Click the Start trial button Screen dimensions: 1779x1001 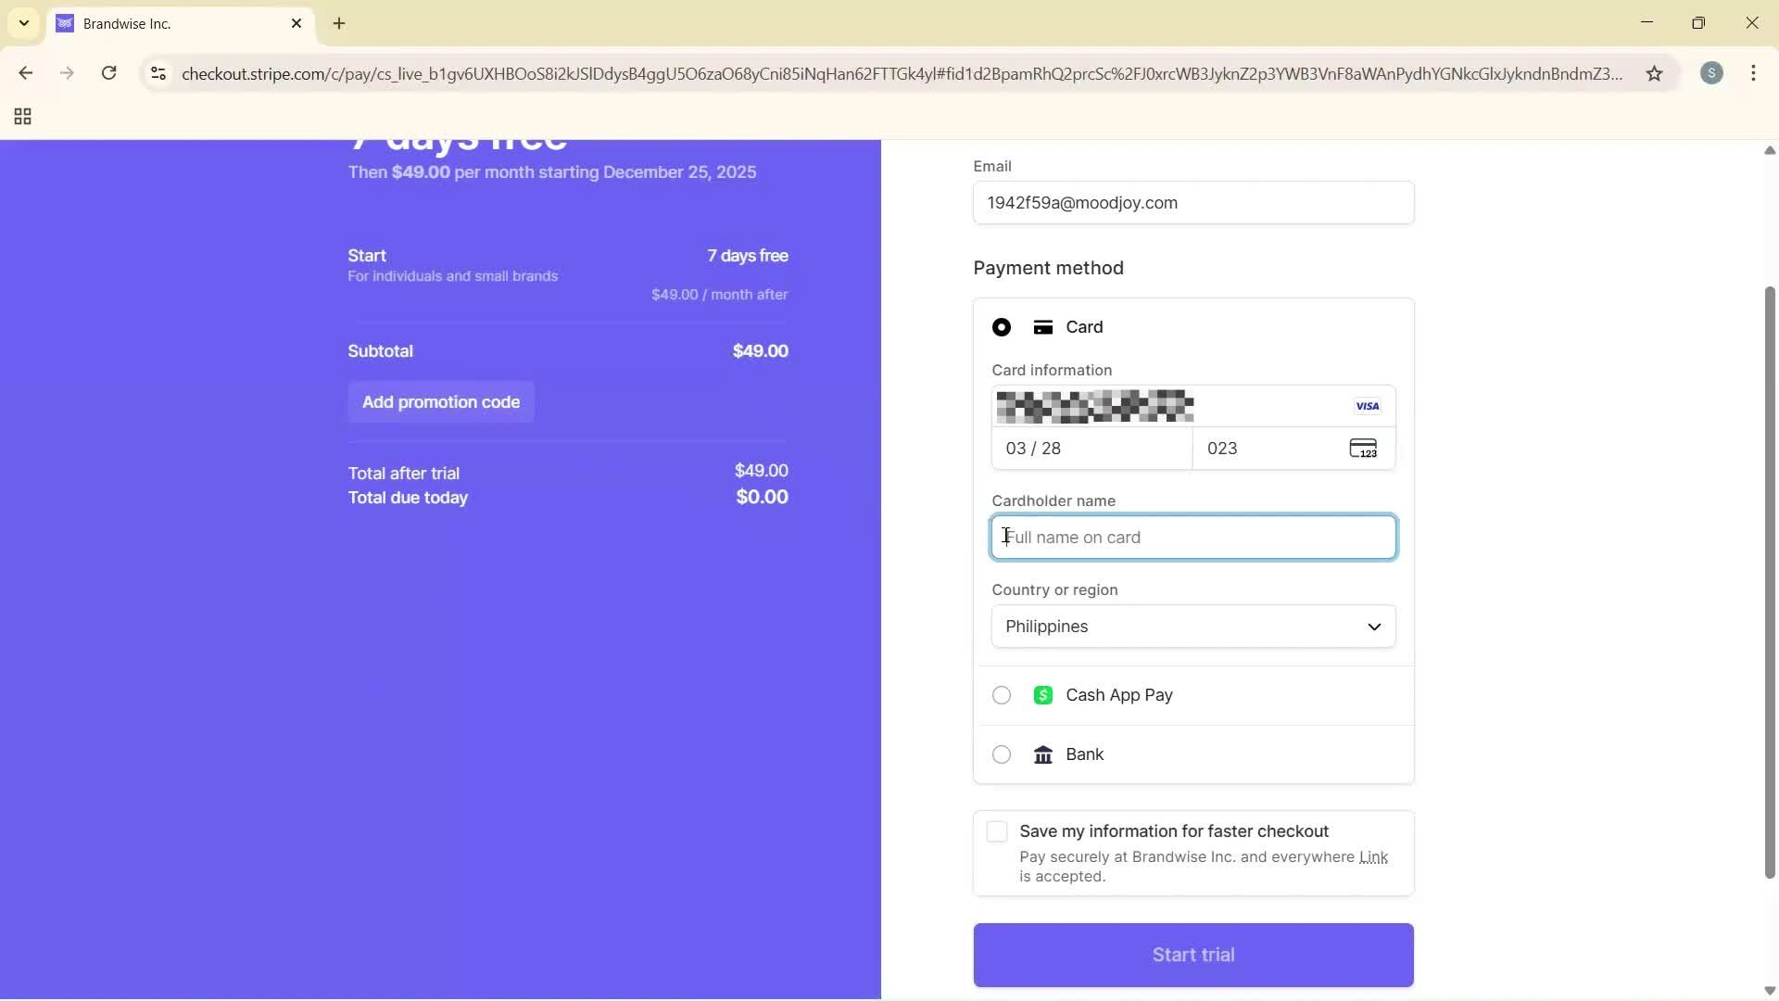point(1192,954)
